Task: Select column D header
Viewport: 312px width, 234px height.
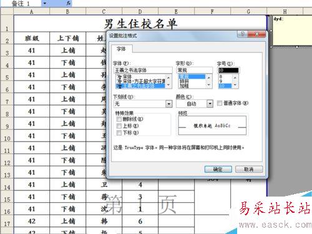Action: click(140, 11)
